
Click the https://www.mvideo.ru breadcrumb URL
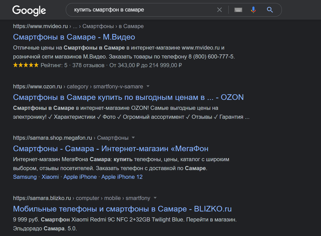coord(40,26)
